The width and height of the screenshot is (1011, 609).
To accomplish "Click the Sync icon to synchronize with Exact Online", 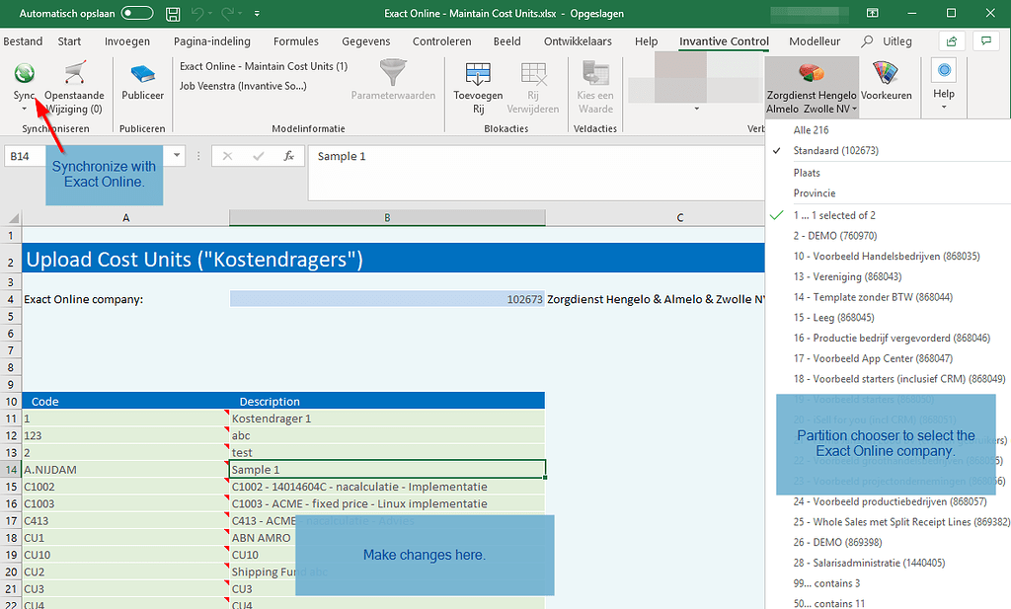I will click(23, 74).
